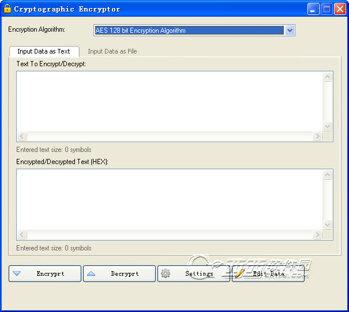The height and width of the screenshot is (312, 349).
Task: Click right arrow of HEX text horizontal scrollbar
Action: click(x=317, y=234)
